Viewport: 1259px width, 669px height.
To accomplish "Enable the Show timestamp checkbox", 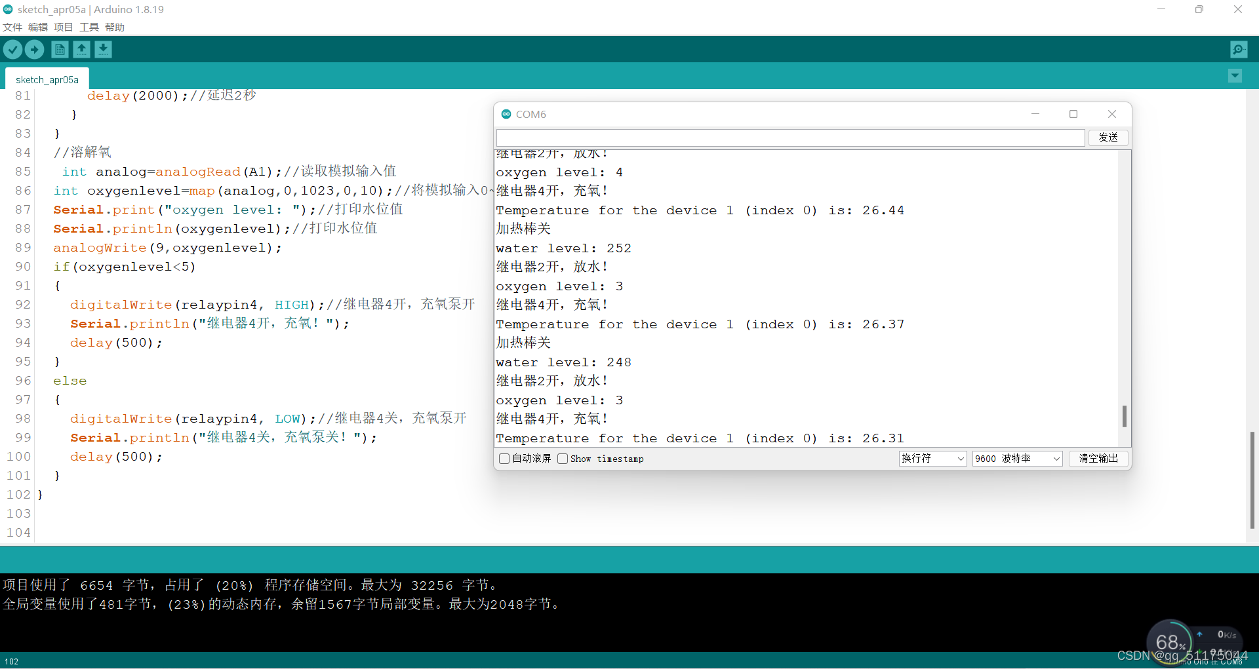I will point(563,459).
